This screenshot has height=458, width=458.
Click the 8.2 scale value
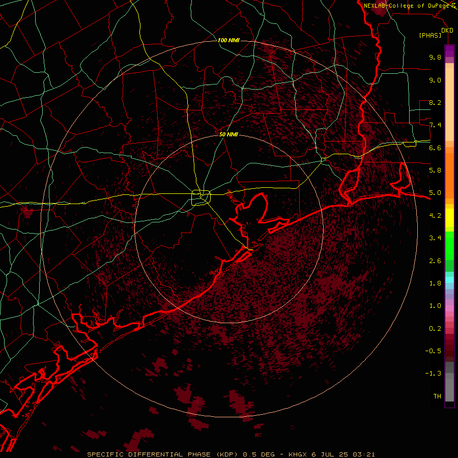(435, 102)
